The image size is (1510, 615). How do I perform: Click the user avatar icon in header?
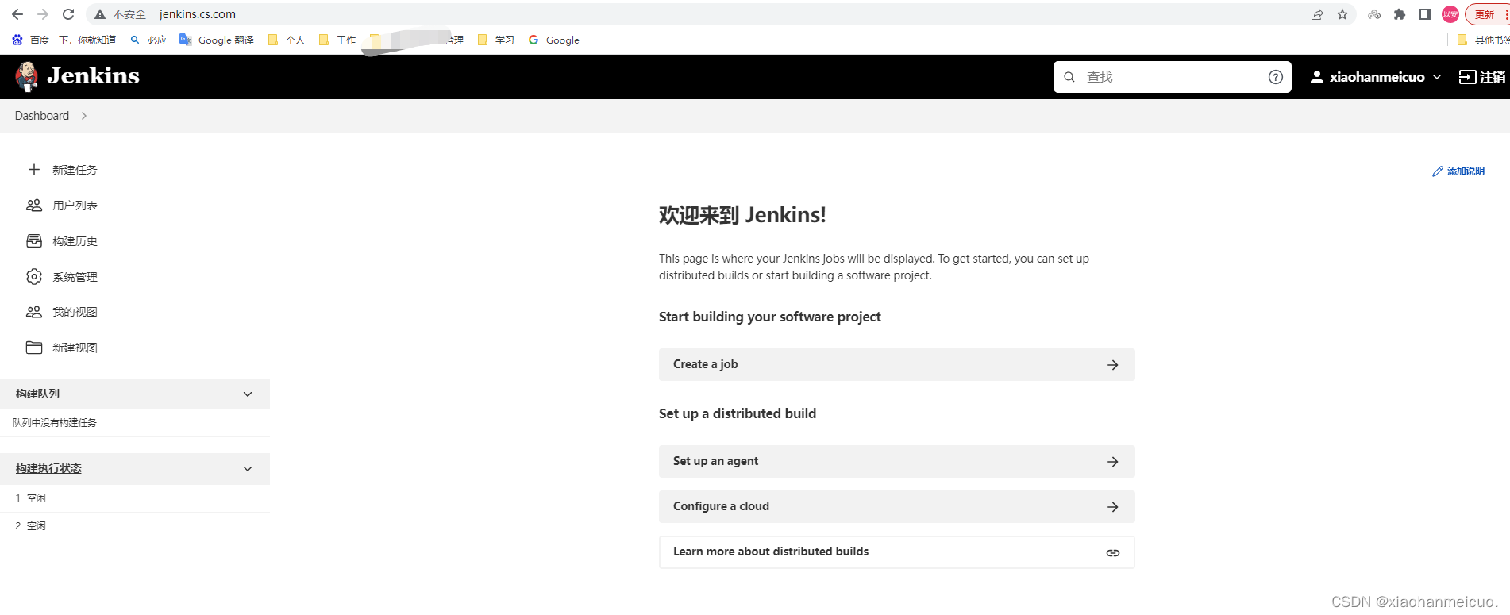[x=1317, y=77]
